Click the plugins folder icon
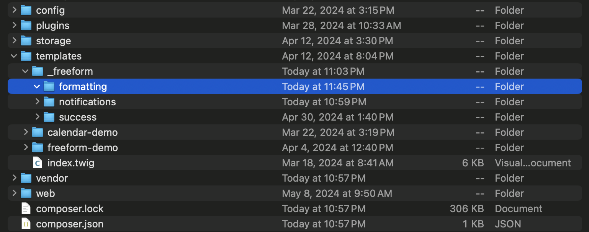Image resolution: width=589 pixels, height=232 pixels. click(x=26, y=26)
